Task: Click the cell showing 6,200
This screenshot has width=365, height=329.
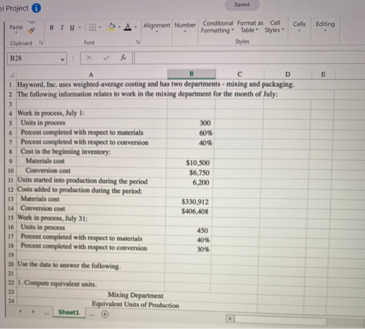Action: pyautogui.click(x=189, y=182)
